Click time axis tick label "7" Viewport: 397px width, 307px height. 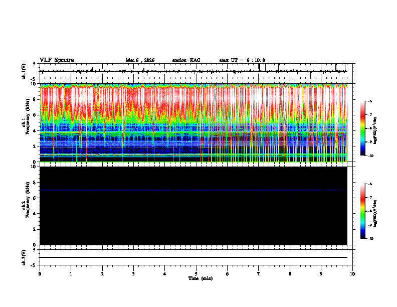(259, 274)
